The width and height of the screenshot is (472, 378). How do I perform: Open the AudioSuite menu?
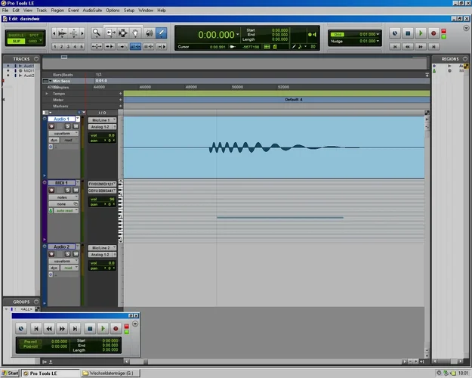[x=92, y=11]
